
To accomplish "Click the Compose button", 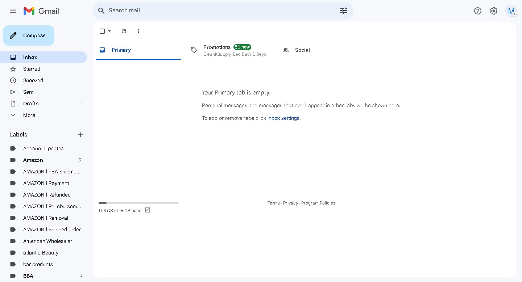I will click(29, 35).
